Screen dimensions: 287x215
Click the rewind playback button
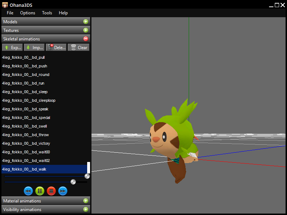tap(28, 191)
